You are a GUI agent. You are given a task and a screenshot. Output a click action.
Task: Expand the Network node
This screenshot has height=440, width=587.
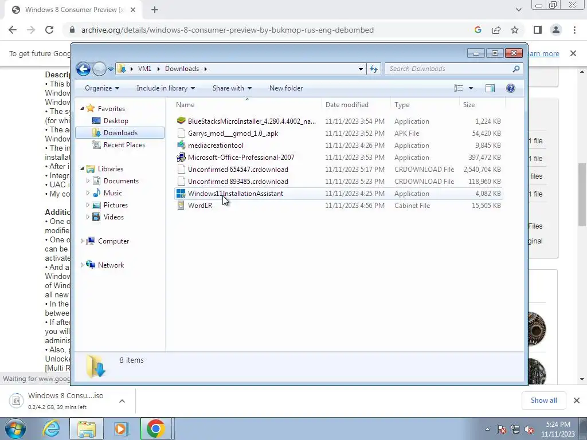[83, 265]
